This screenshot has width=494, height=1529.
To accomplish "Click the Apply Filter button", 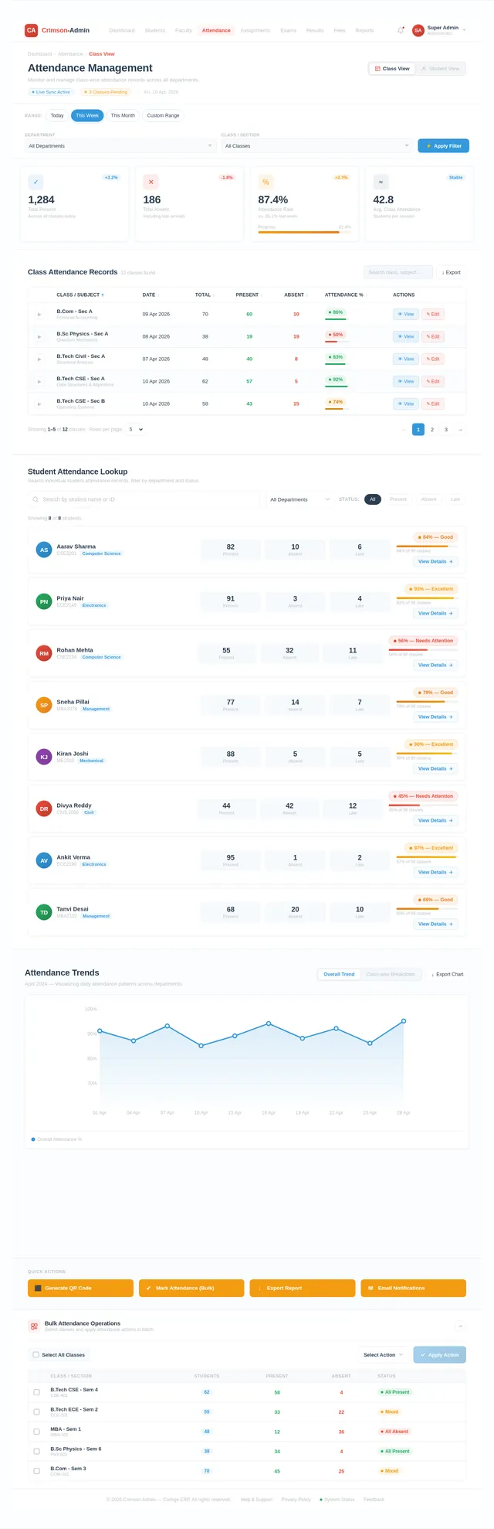I will (x=444, y=145).
